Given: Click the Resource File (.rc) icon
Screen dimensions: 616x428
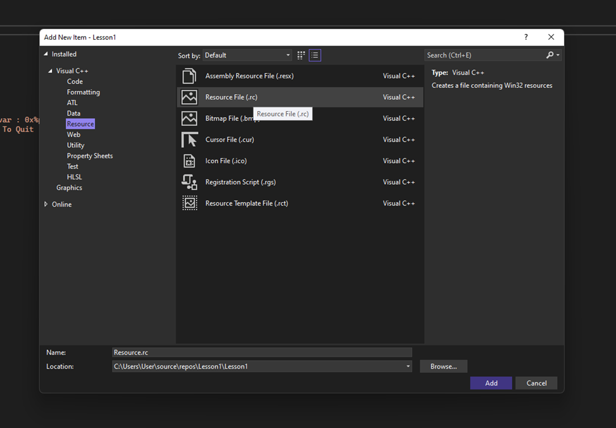Looking at the screenshot, I should (x=189, y=97).
